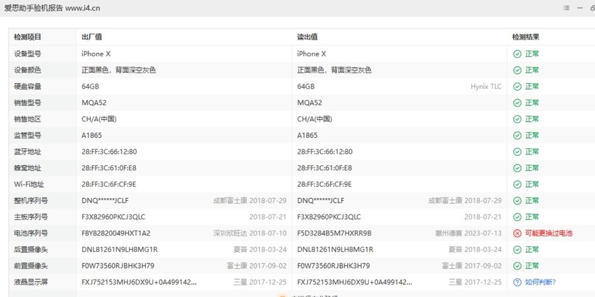Screen dimensions: 595x297
Task: Click the green check icon for 前置摄像头 row
Action: [x=517, y=265]
